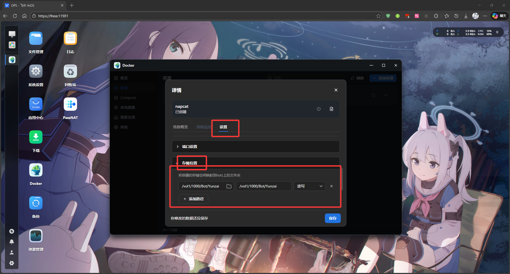The width and height of the screenshot is (510, 274).
Task: Open the 备份 backup app
Action: (x=36, y=203)
